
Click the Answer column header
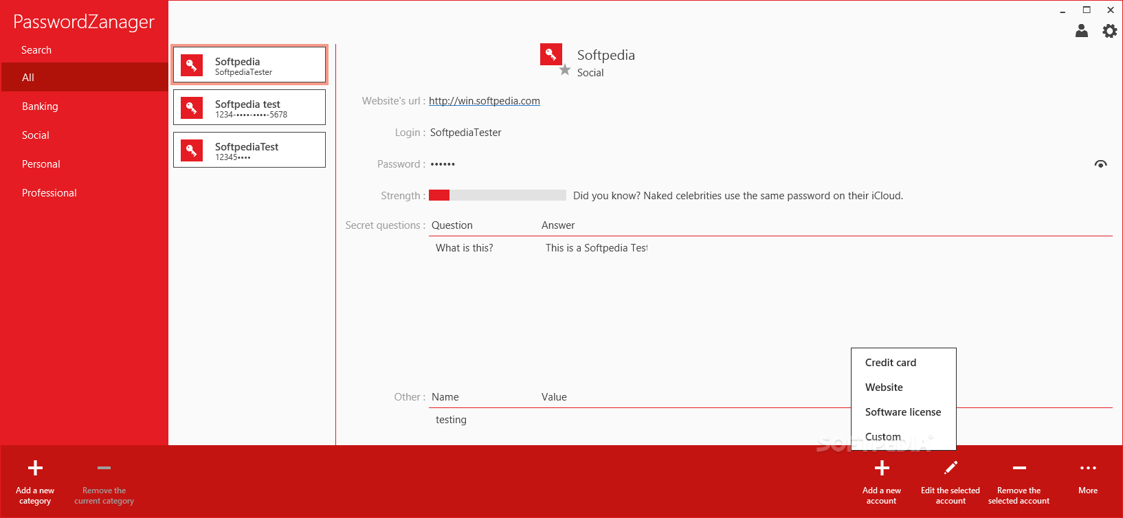(x=558, y=225)
